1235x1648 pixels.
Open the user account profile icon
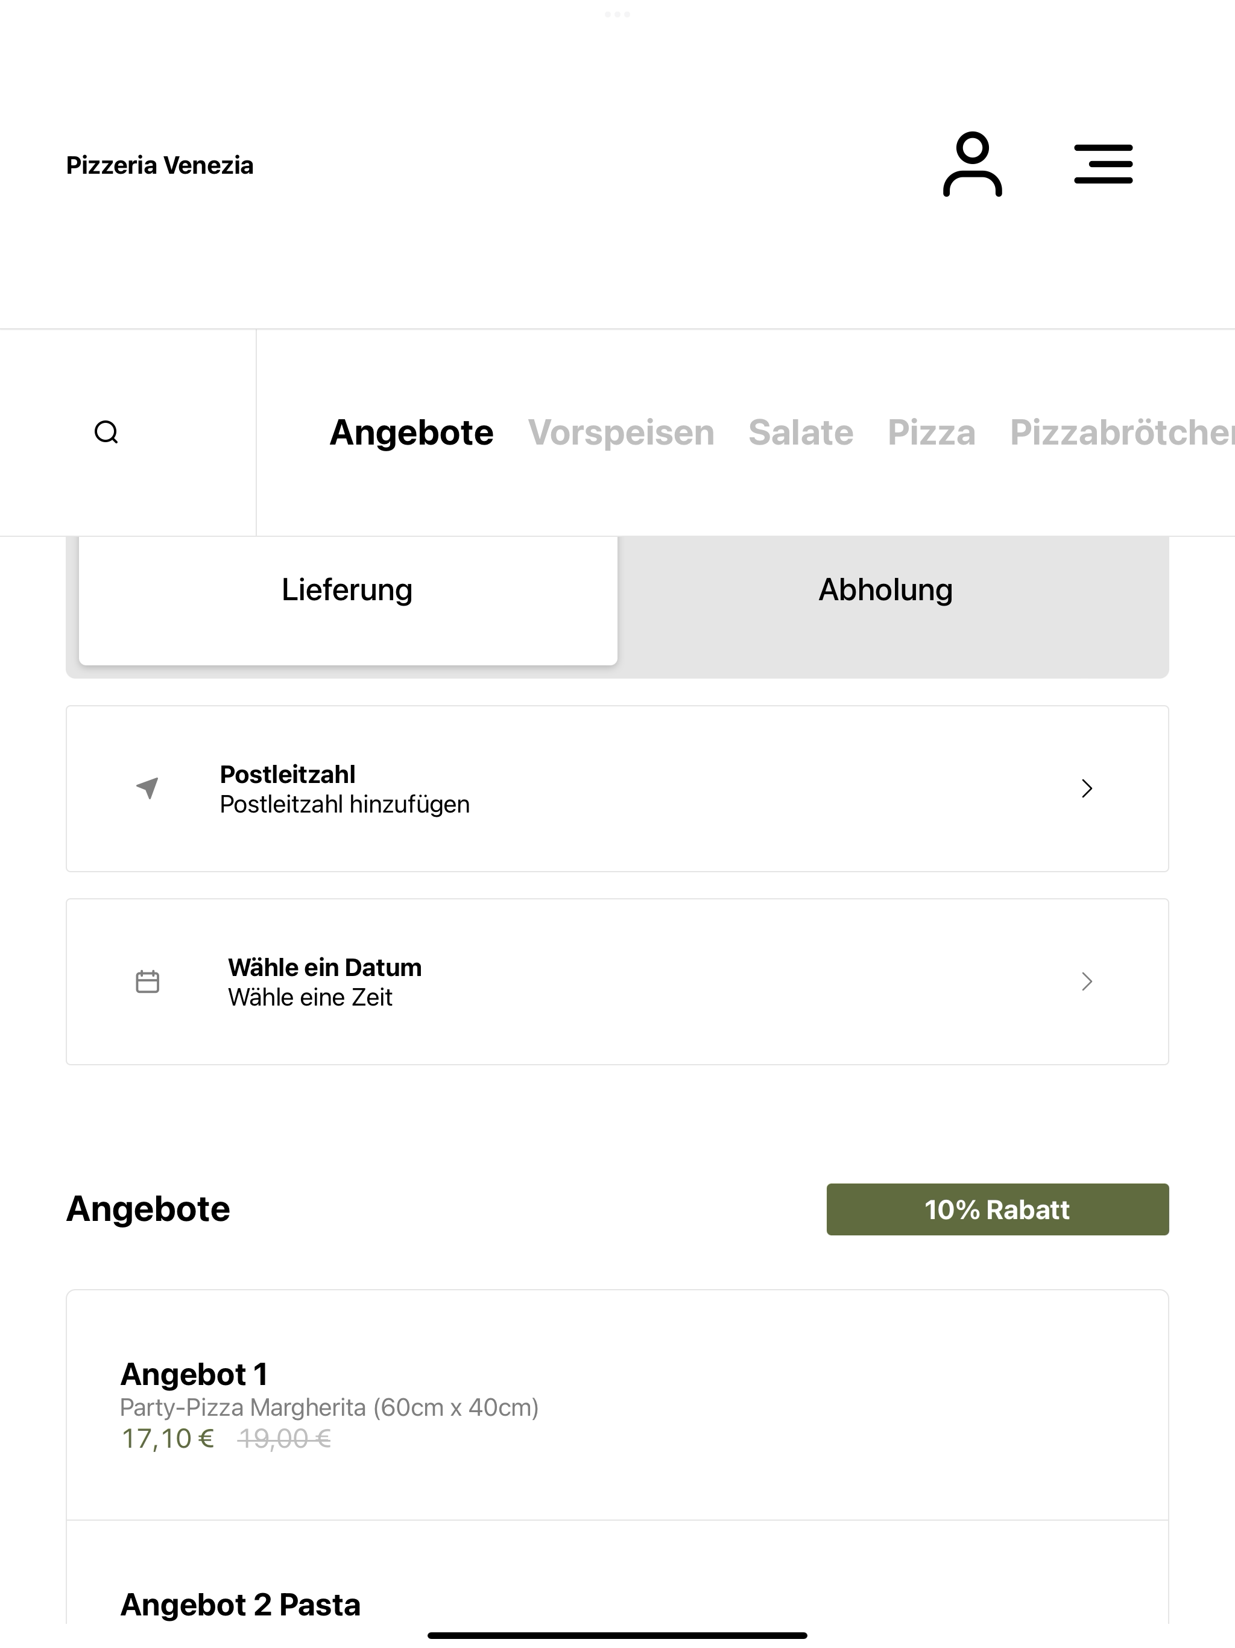972,164
